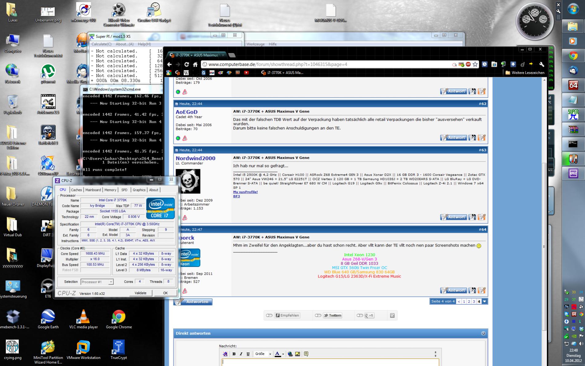
Task: Click Chrome back arrow
Action: [x=169, y=64]
